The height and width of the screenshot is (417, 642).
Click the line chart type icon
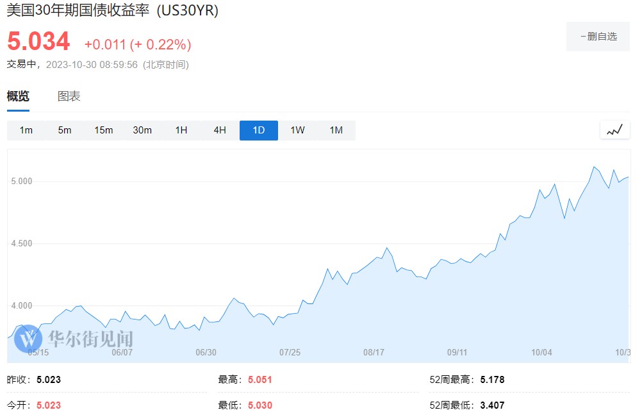click(x=614, y=130)
